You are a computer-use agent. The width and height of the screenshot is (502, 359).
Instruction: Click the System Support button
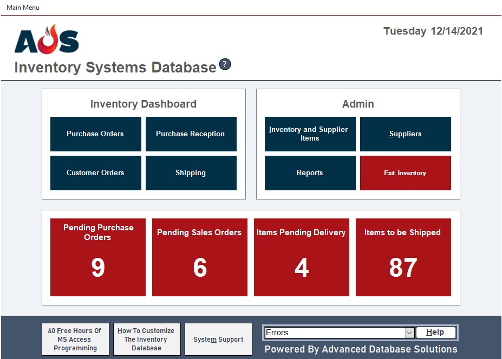click(x=218, y=340)
